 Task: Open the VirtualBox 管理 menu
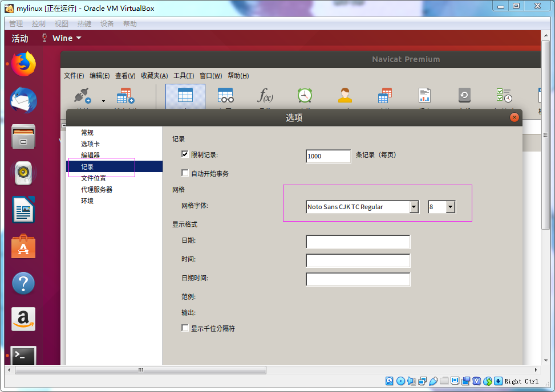(x=16, y=24)
